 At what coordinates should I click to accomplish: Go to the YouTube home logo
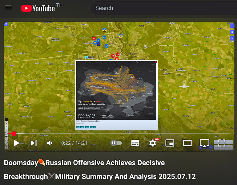38,8
